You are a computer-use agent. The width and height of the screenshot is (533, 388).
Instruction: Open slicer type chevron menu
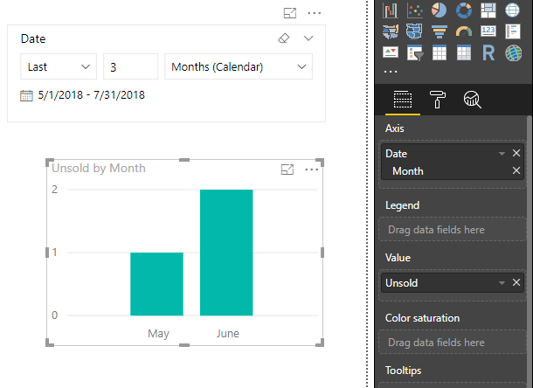(x=308, y=38)
